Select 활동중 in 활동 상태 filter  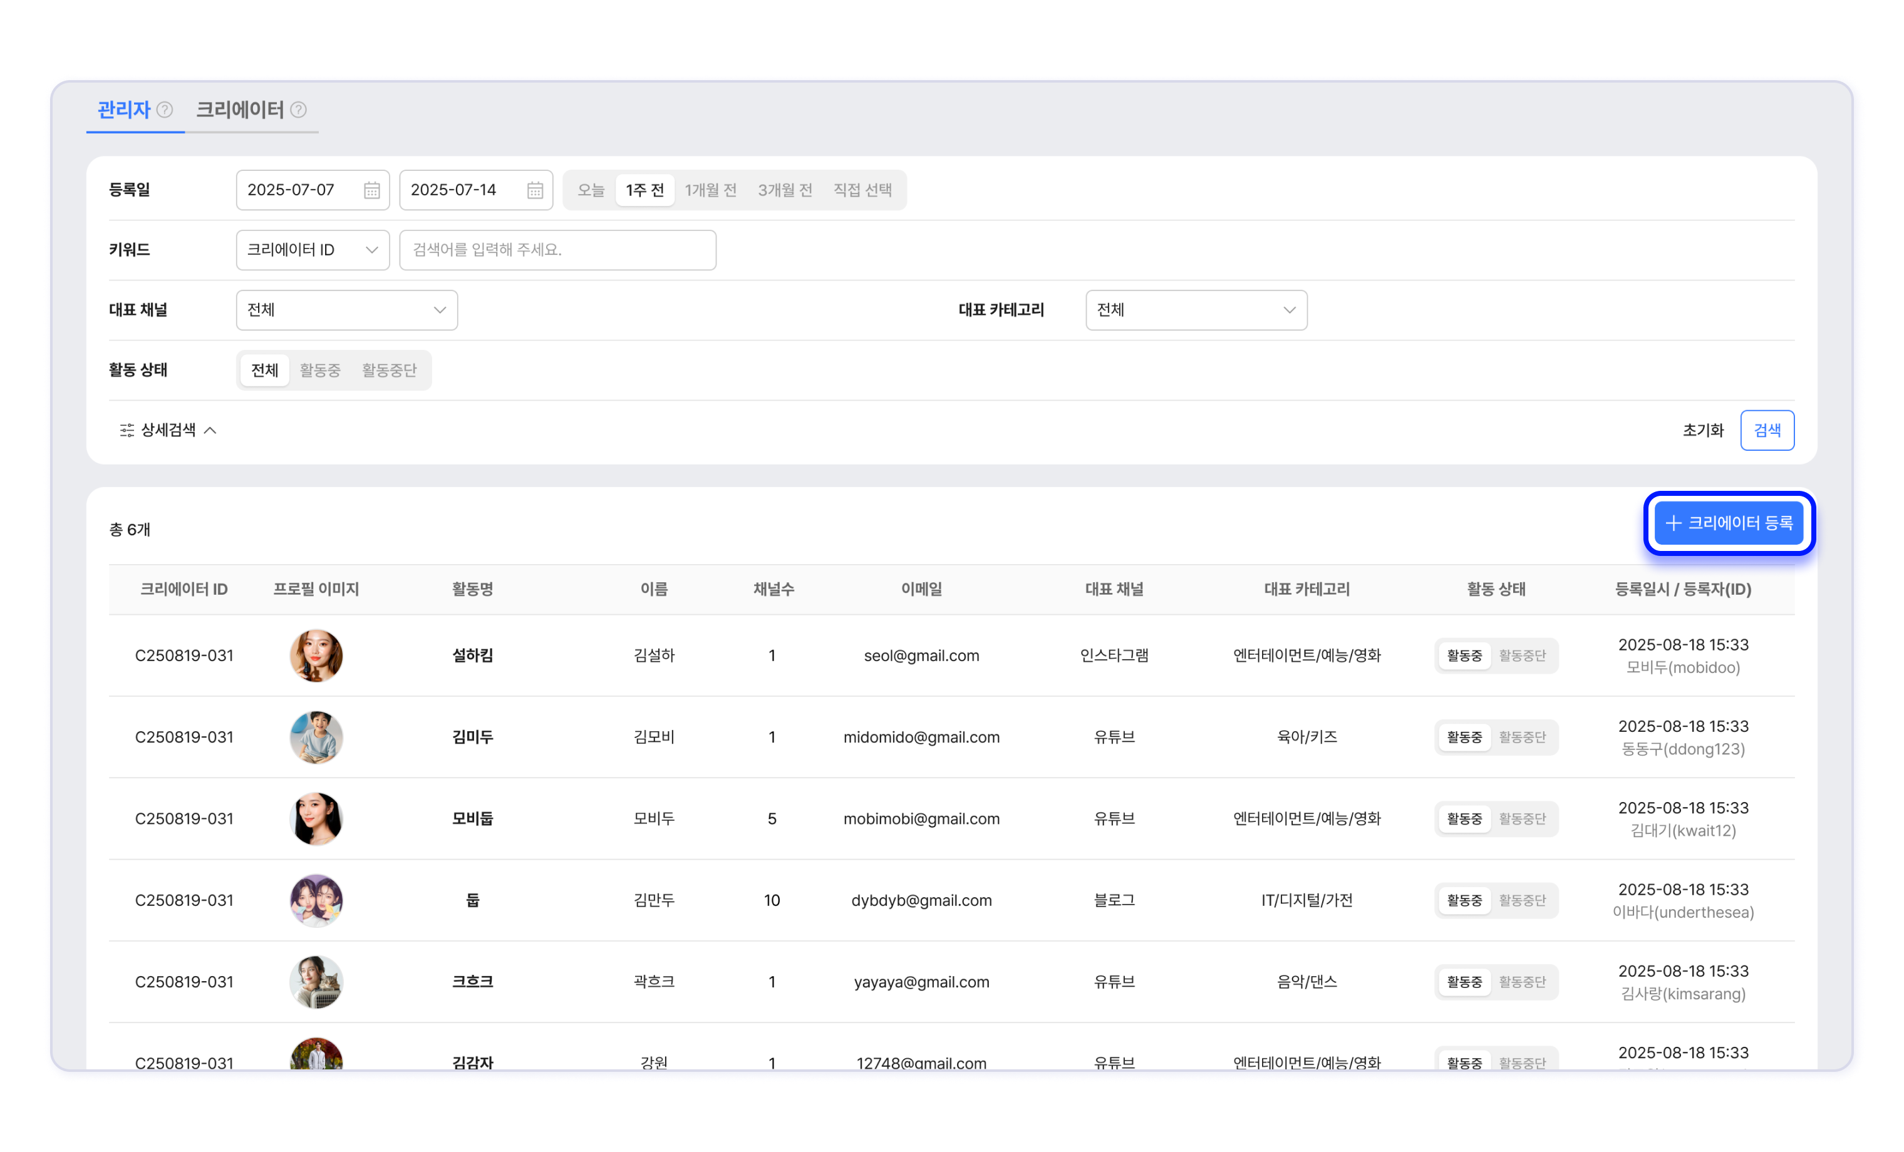click(320, 370)
